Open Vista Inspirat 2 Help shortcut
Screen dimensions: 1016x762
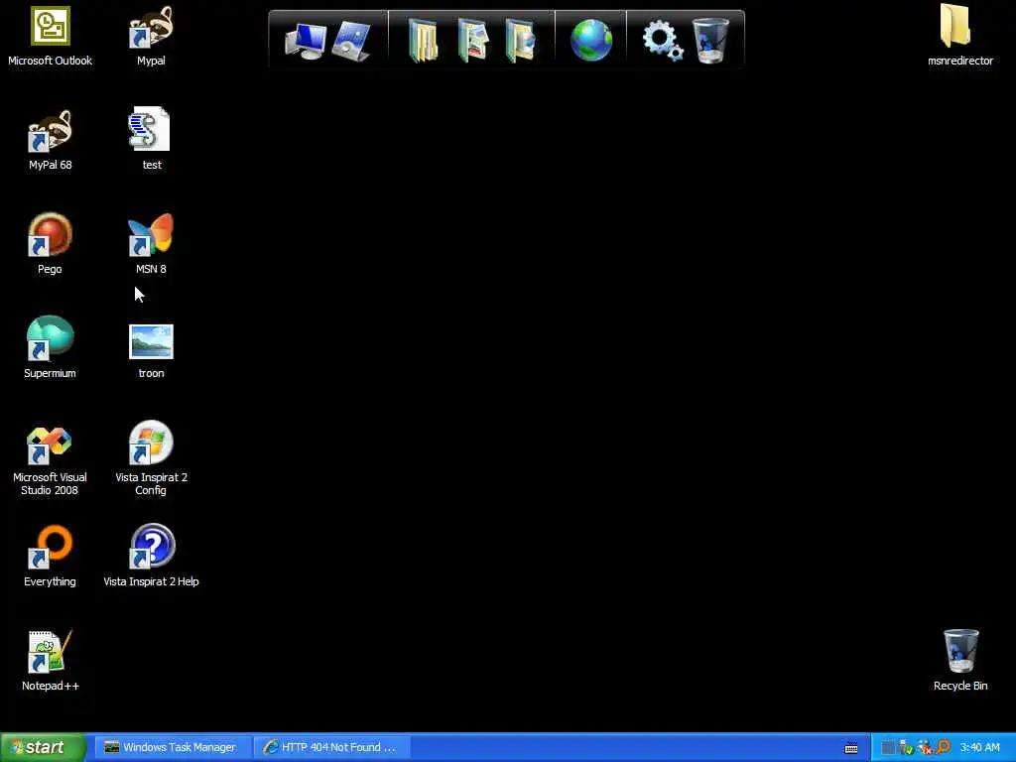pyautogui.click(x=152, y=547)
